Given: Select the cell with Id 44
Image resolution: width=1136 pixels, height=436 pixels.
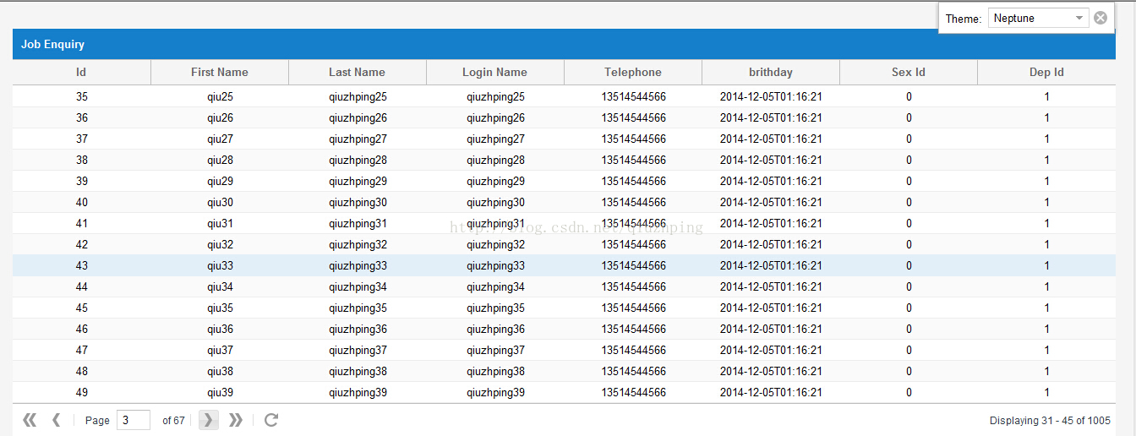Looking at the screenshot, I should tap(81, 286).
